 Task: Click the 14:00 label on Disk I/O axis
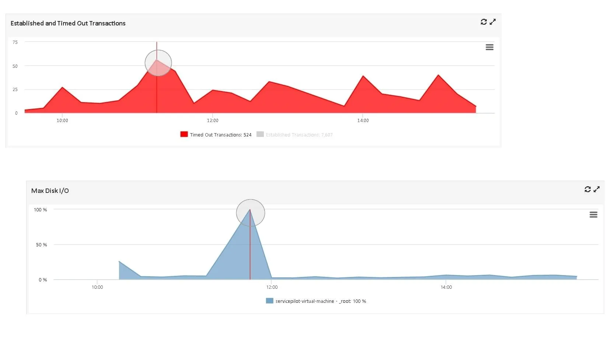click(446, 287)
